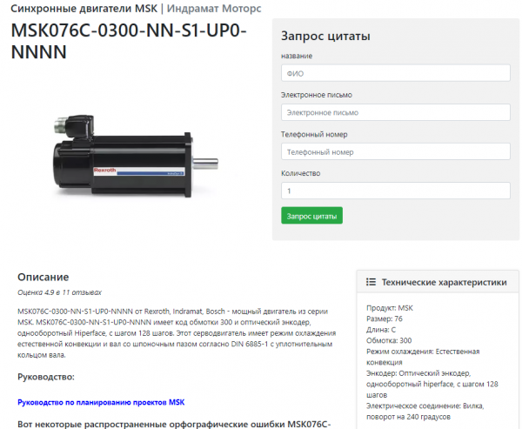
Task: Click the Энкодер specification line
Action: point(432,384)
